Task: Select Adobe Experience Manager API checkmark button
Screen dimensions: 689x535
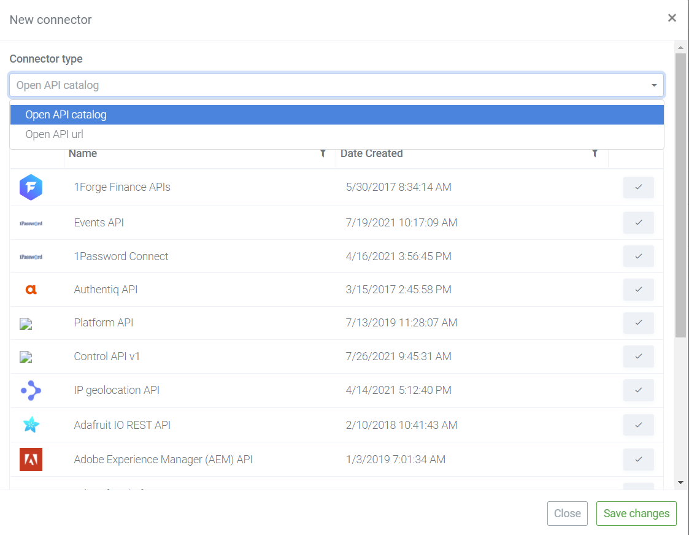Action: [639, 460]
